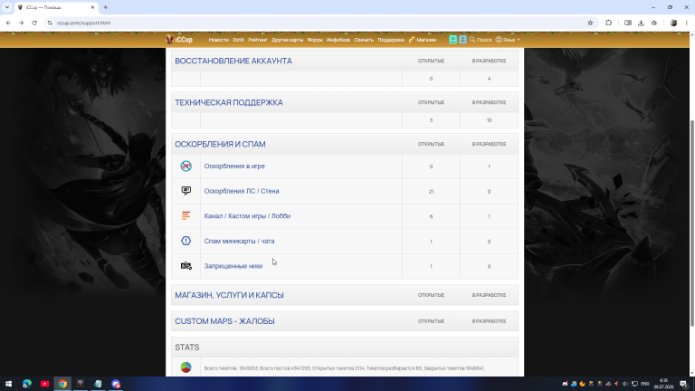Image resolution: width=695 pixels, height=391 pixels.
Task: Close the iCCup — Помощь tab
Action: point(92,7)
